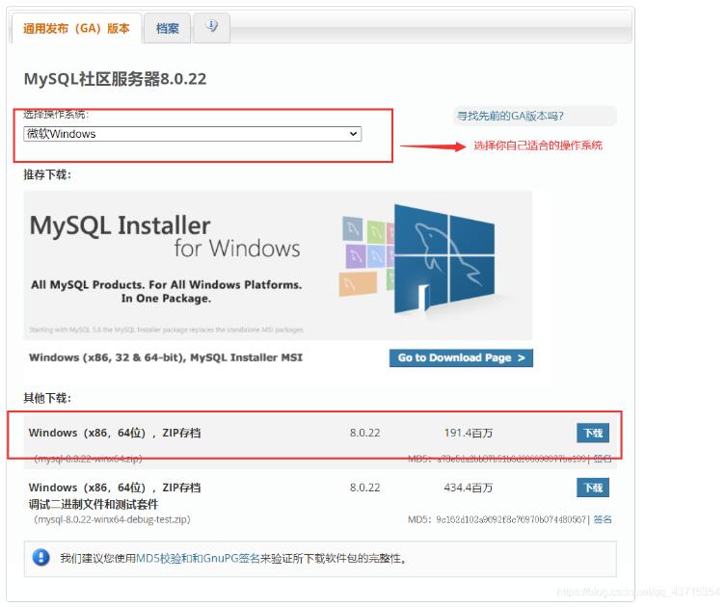Open the 档案 tab
Image resolution: width=726 pixels, height=607 pixels.
[x=168, y=29]
